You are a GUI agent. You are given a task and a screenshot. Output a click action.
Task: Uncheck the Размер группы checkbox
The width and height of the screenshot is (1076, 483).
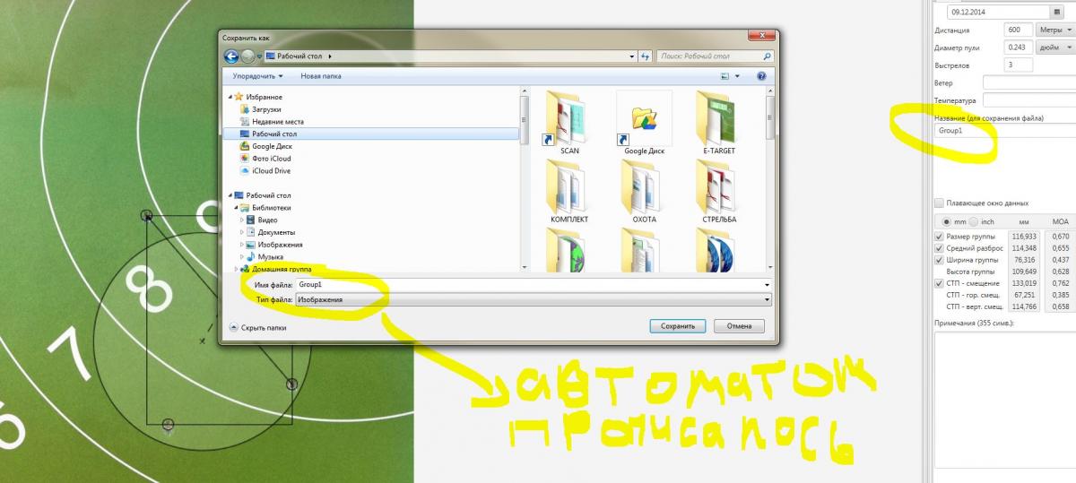[x=939, y=236]
